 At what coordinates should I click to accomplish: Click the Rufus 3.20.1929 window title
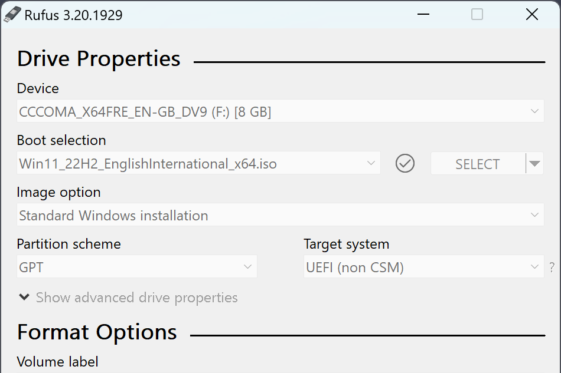(x=73, y=15)
